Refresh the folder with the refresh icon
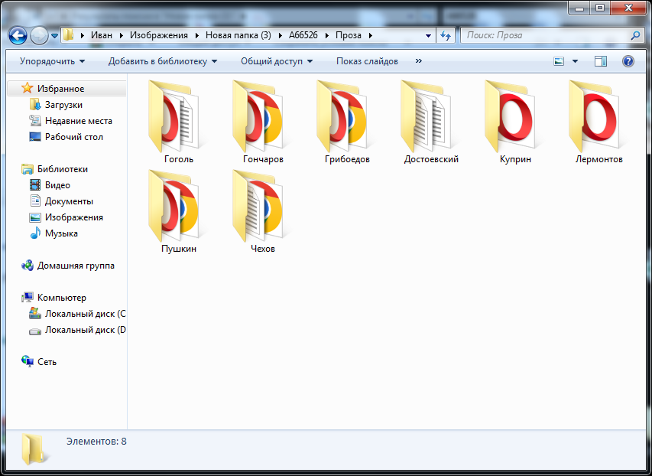The height and width of the screenshot is (476, 652). [446, 36]
